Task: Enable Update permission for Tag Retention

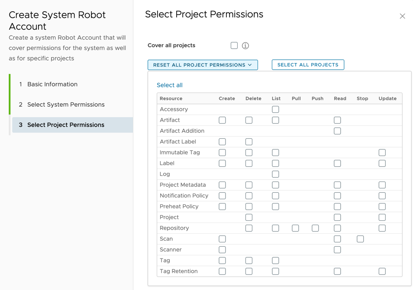Action: click(382, 271)
